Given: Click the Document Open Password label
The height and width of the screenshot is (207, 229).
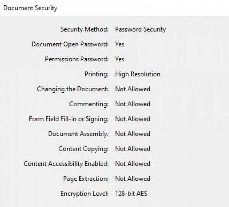Looking at the screenshot, I should [x=70, y=44].
